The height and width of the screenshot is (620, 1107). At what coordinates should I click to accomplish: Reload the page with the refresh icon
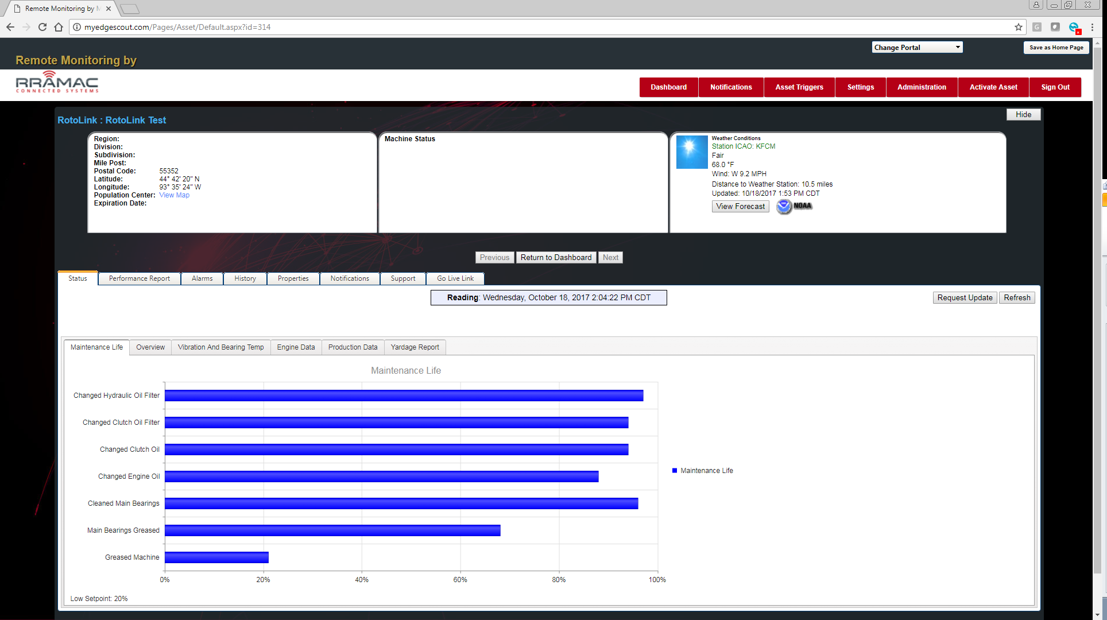42,27
